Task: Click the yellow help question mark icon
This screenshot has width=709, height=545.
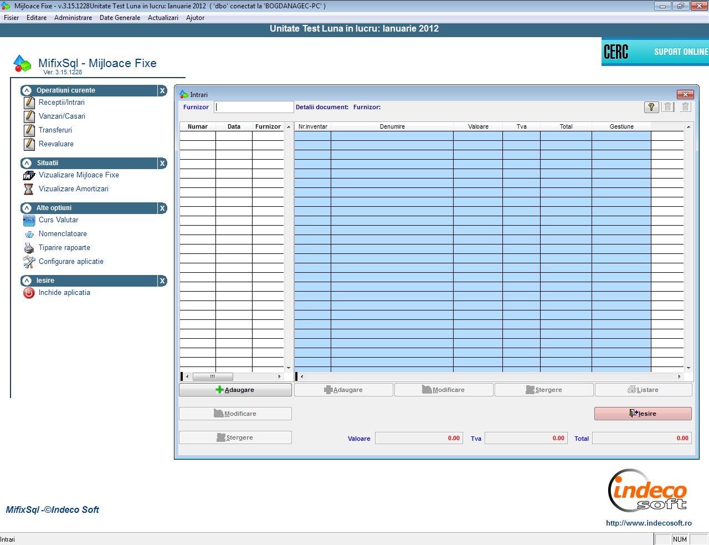Action: point(651,107)
